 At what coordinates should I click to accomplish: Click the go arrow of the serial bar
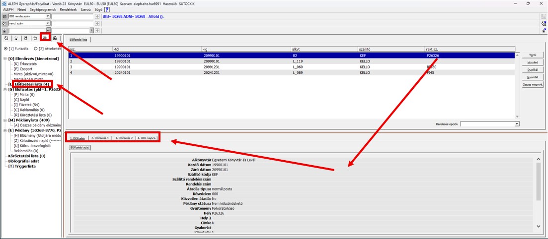click(x=97, y=31)
